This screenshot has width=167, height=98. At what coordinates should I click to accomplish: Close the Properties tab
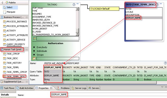tap(51, 88)
